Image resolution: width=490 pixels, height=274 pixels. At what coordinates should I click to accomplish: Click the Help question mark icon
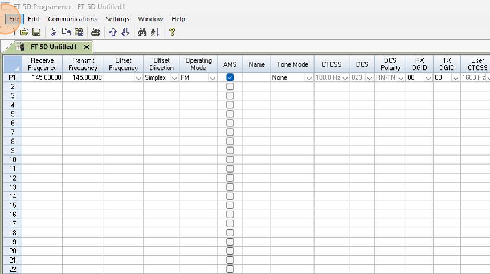click(x=172, y=32)
